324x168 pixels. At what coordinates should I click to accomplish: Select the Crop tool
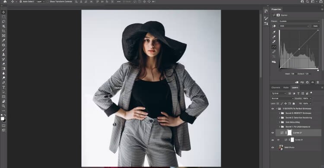click(x=3, y=31)
